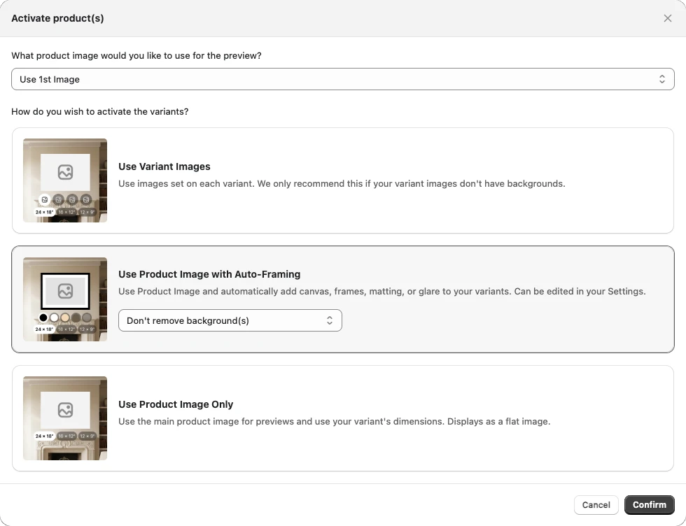Click the Cancel button
Image resolution: width=686 pixels, height=526 pixels.
pyautogui.click(x=596, y=505)
